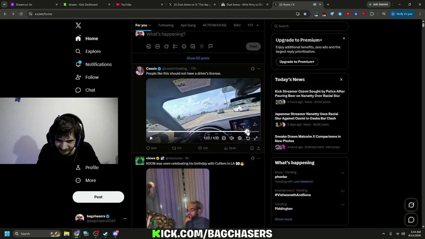Open the Lost Weekend trend link
The width and height of the screenshot is (425, 239).
click(303, 182)
